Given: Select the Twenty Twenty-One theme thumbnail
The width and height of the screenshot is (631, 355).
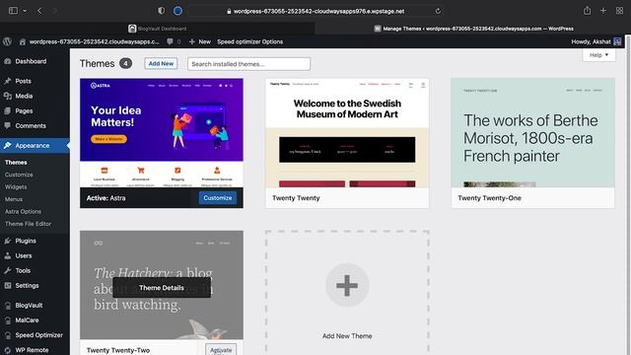Looking at the screenshot, I should coord(532,133).
